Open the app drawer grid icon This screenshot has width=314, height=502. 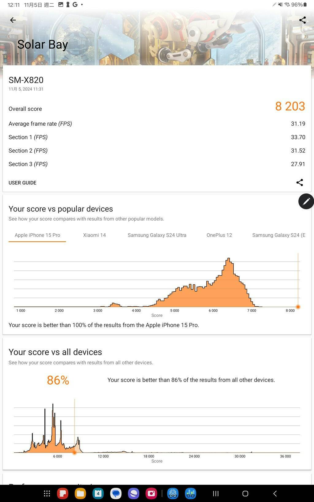click(47, 493)
